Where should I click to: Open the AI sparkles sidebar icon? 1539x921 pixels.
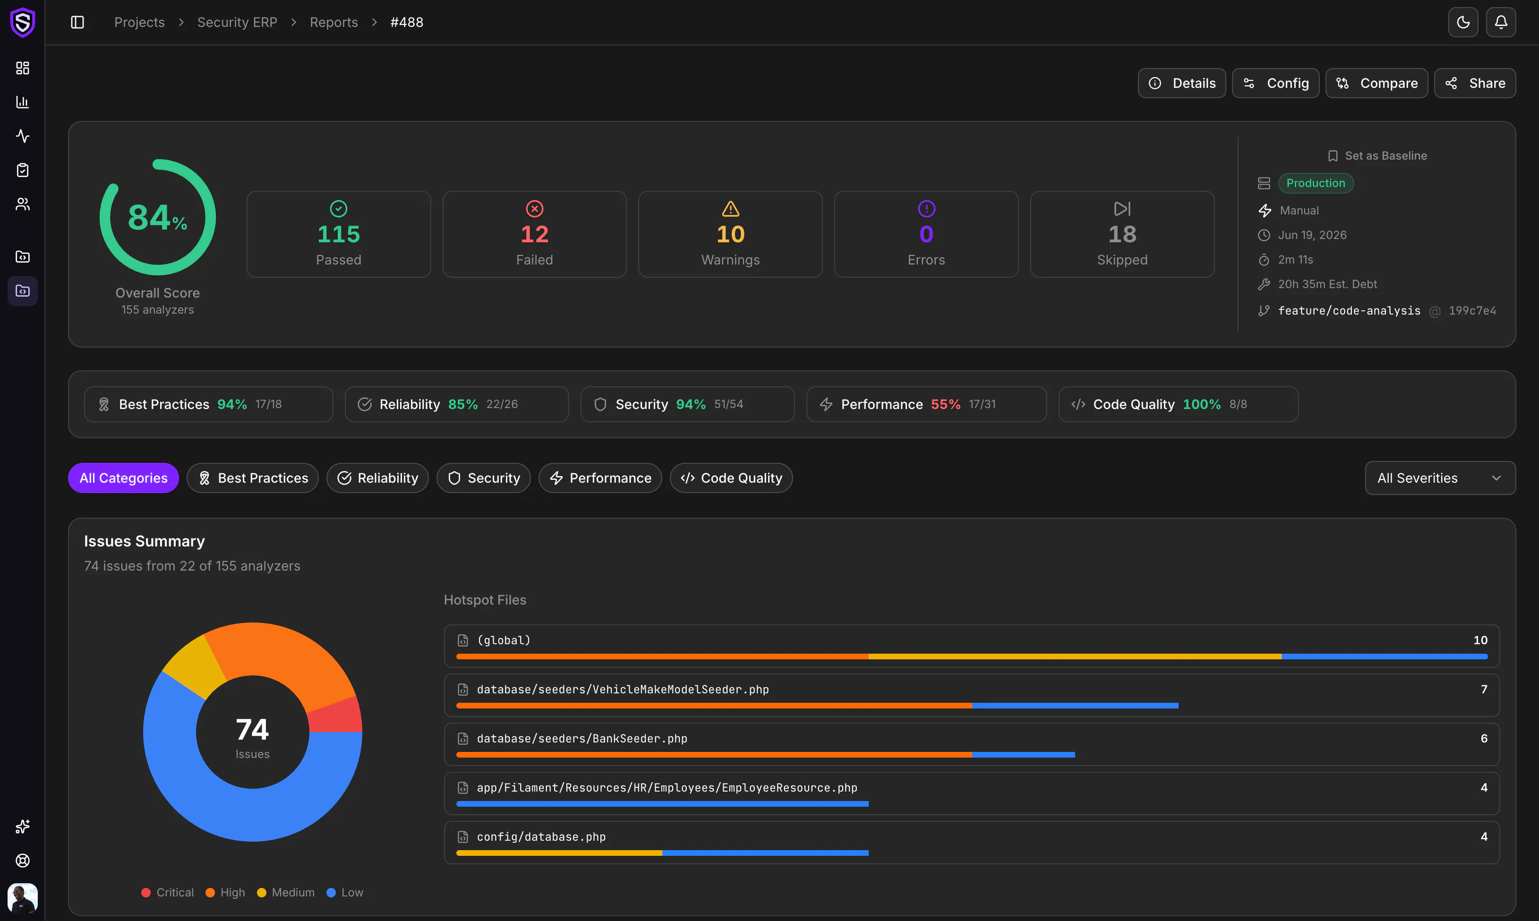point(22,826)
